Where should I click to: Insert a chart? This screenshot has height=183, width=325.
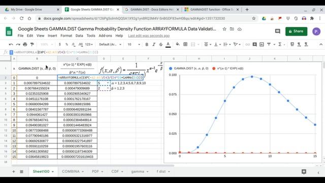tap(262, 44)
